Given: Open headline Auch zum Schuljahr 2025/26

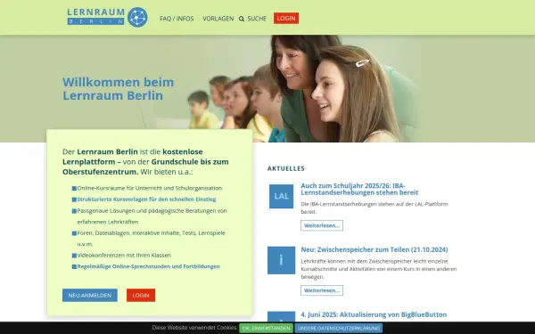Looking at the screenshot, I should [x=359, y=189].
